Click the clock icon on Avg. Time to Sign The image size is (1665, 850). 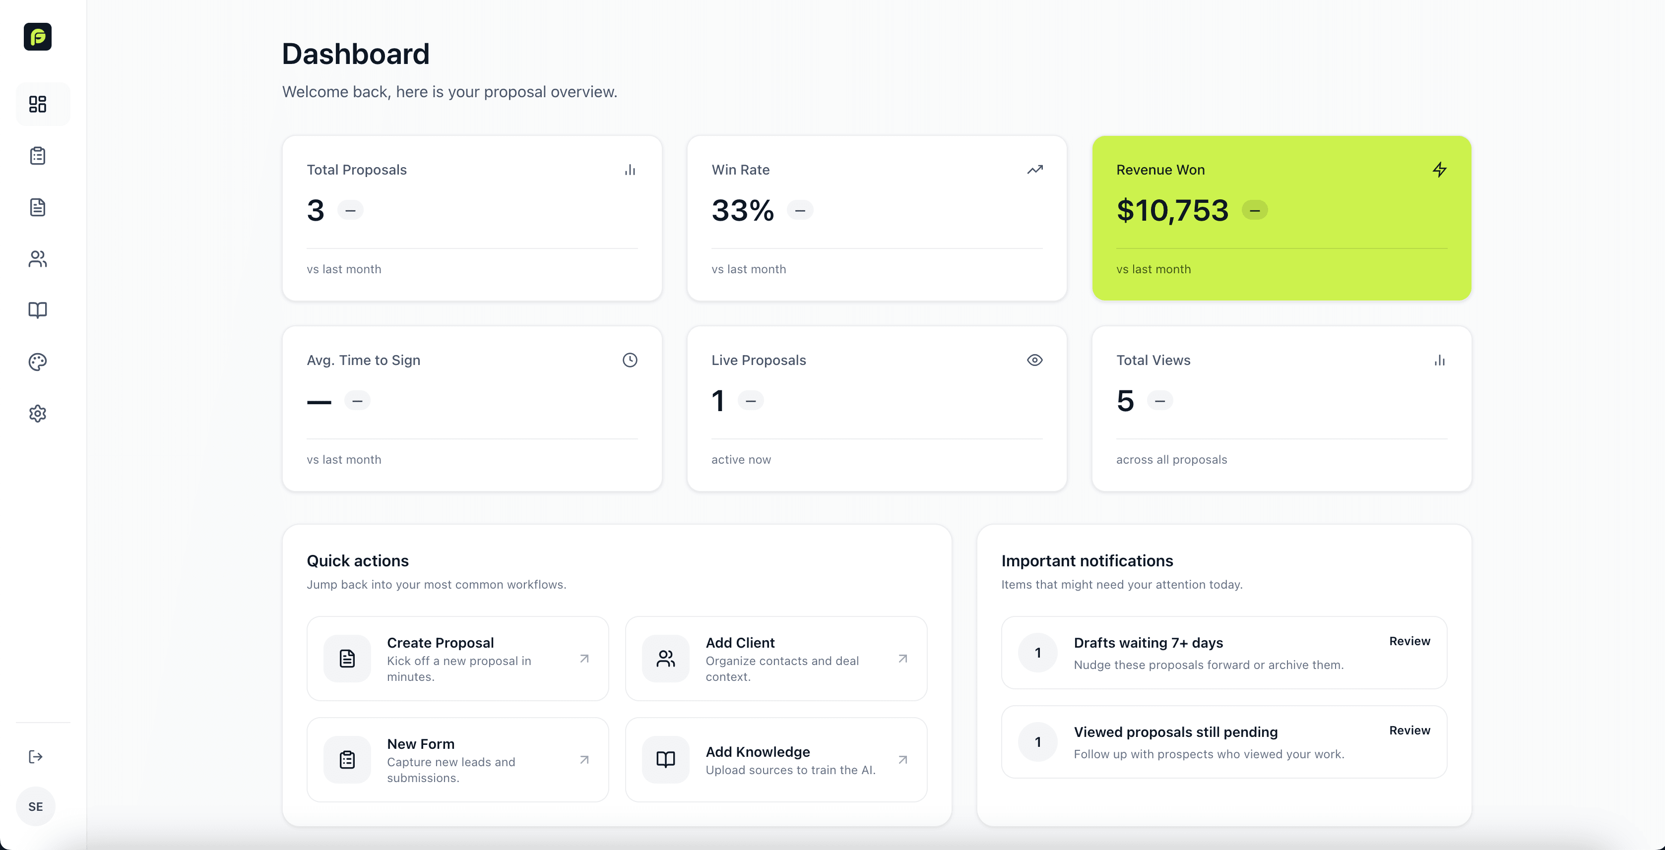point(630,360)
